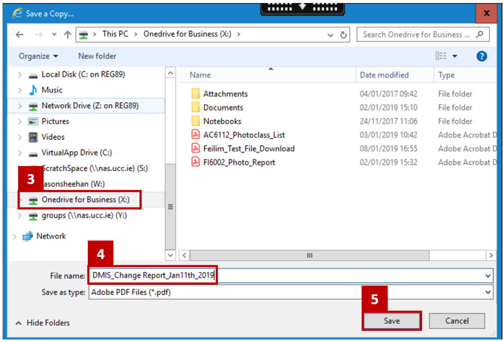503x342 pixels.
Task: Open the blue Help question mark icon
Action: (x=482, y=56)
